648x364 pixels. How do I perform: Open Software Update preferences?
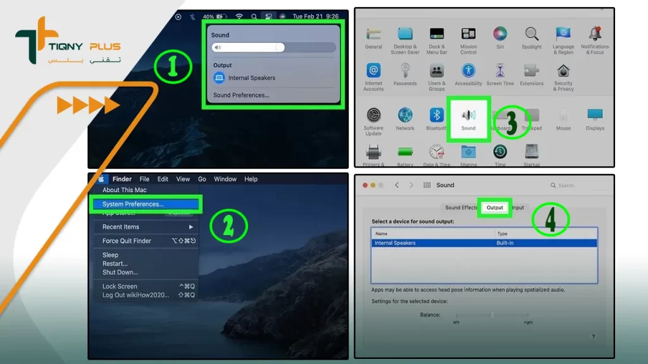(x=373, y=115)
